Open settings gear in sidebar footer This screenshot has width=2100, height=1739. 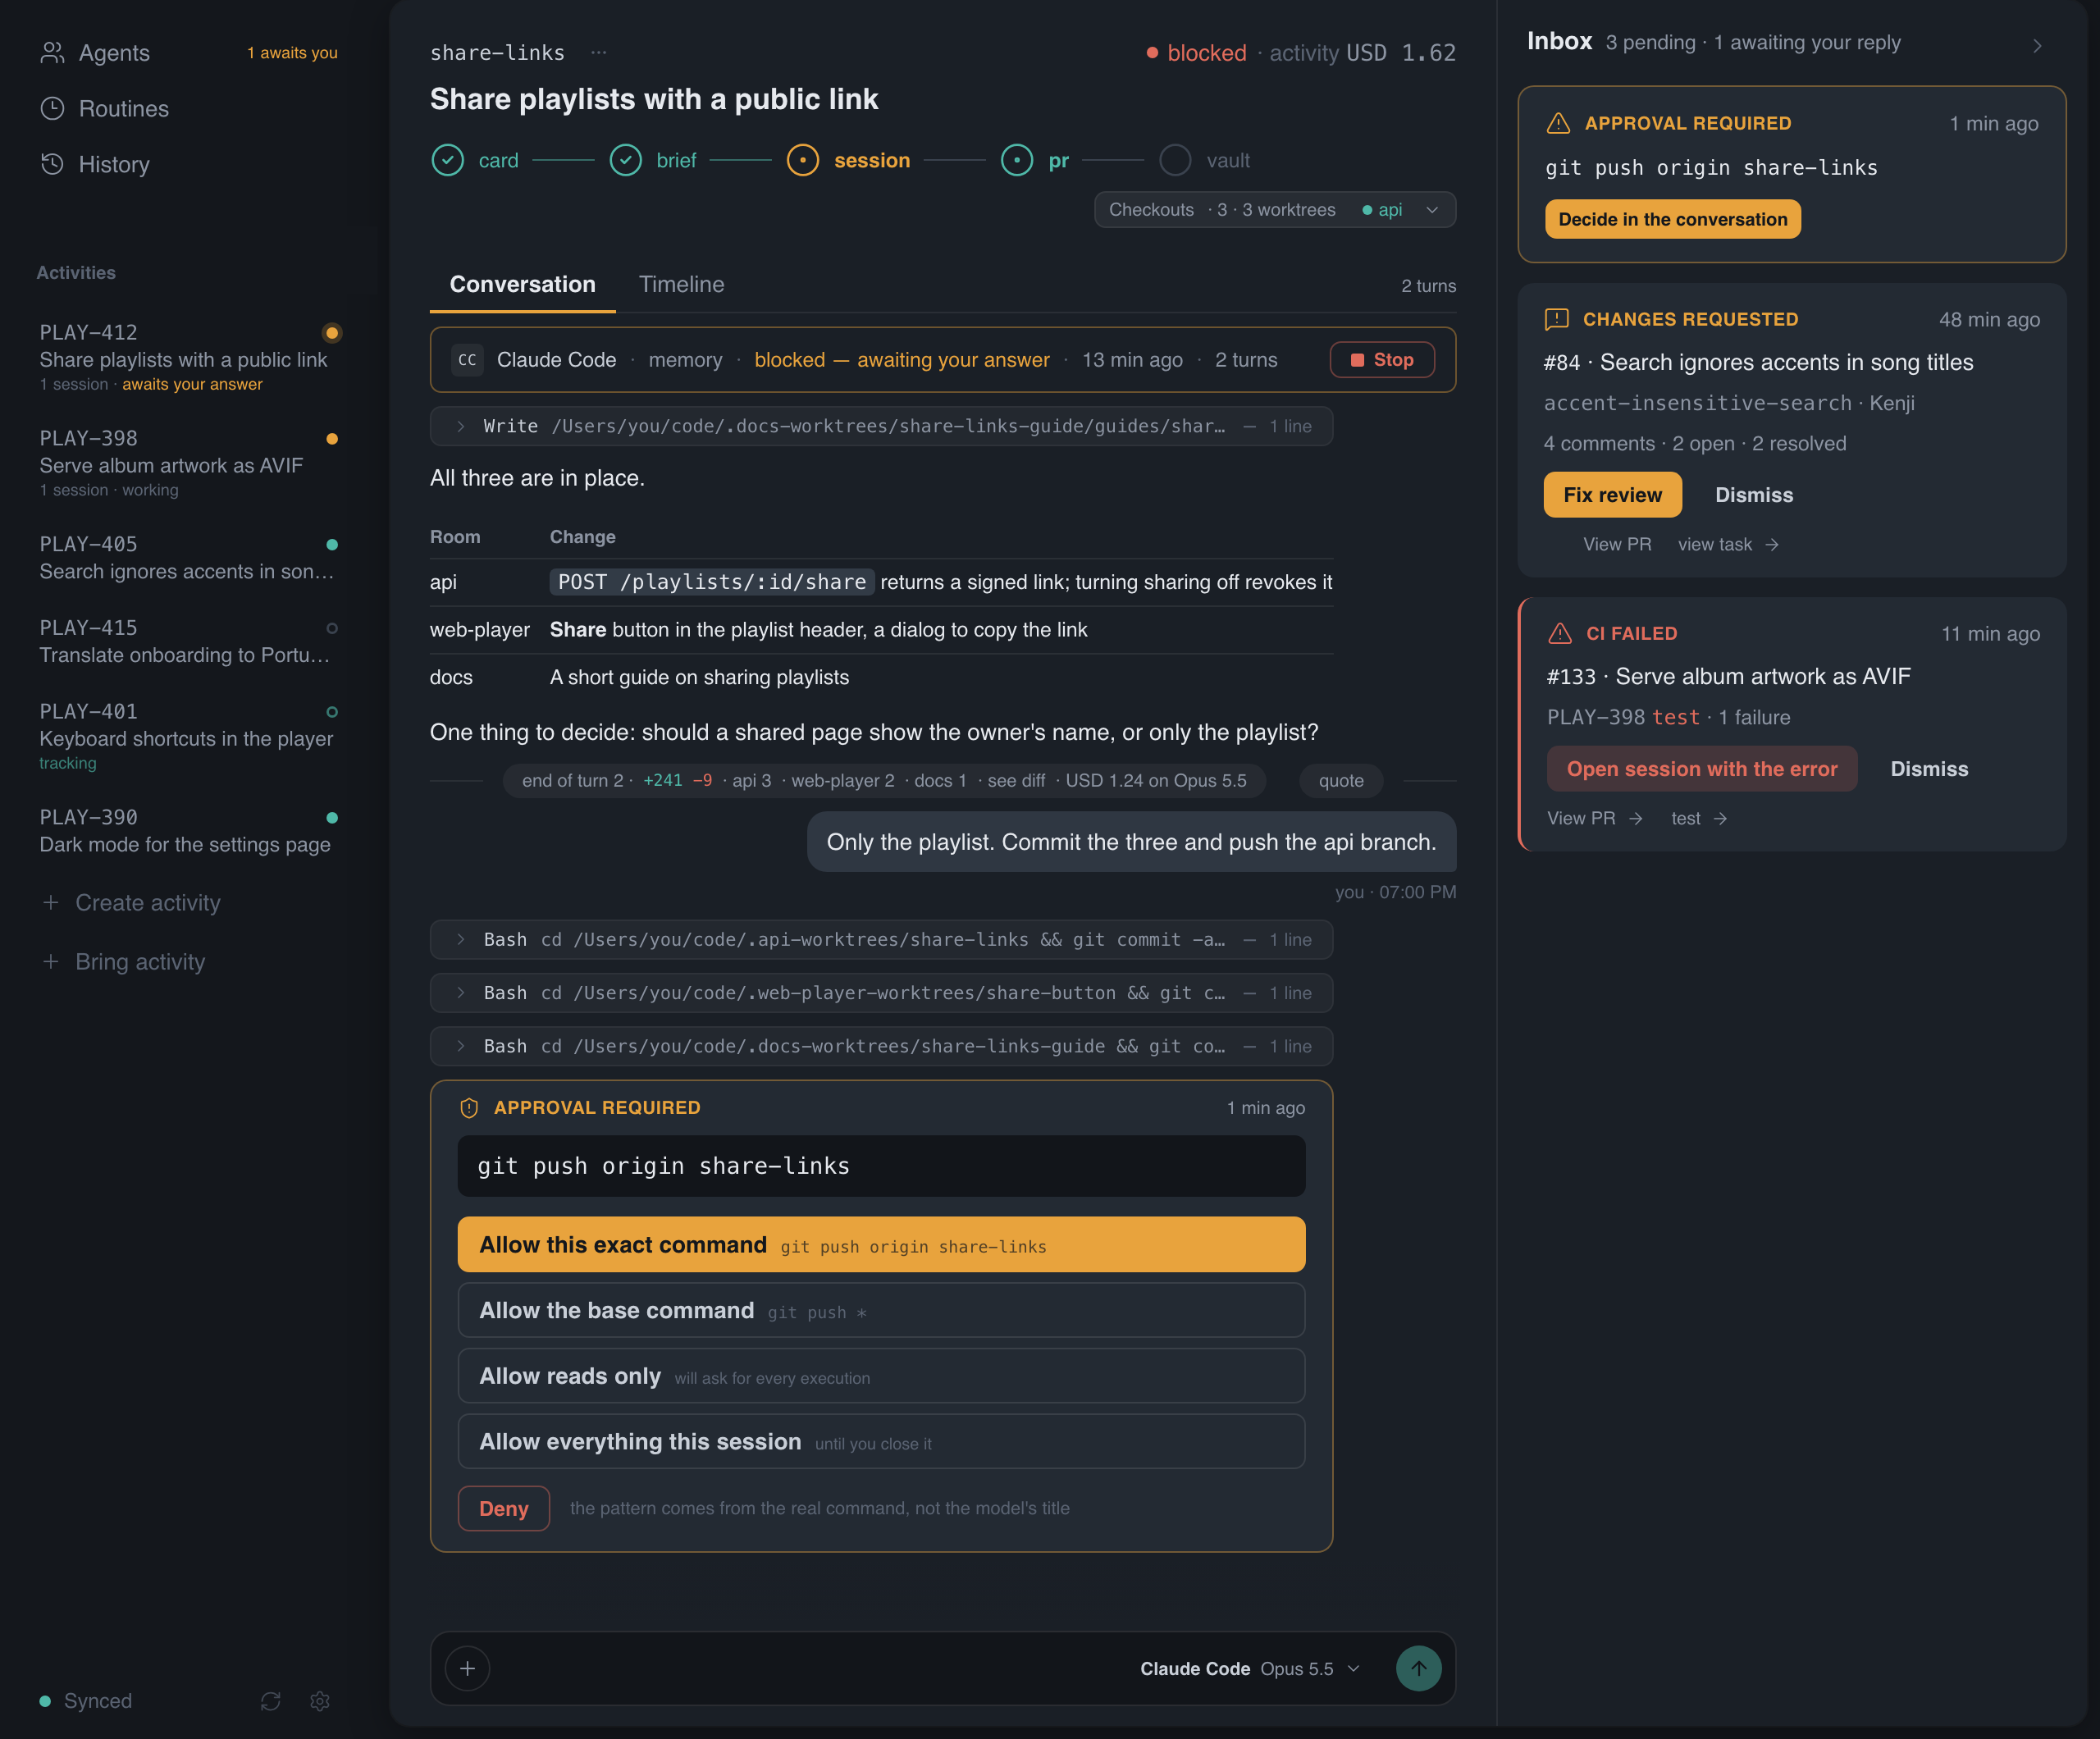point(320,1701)
